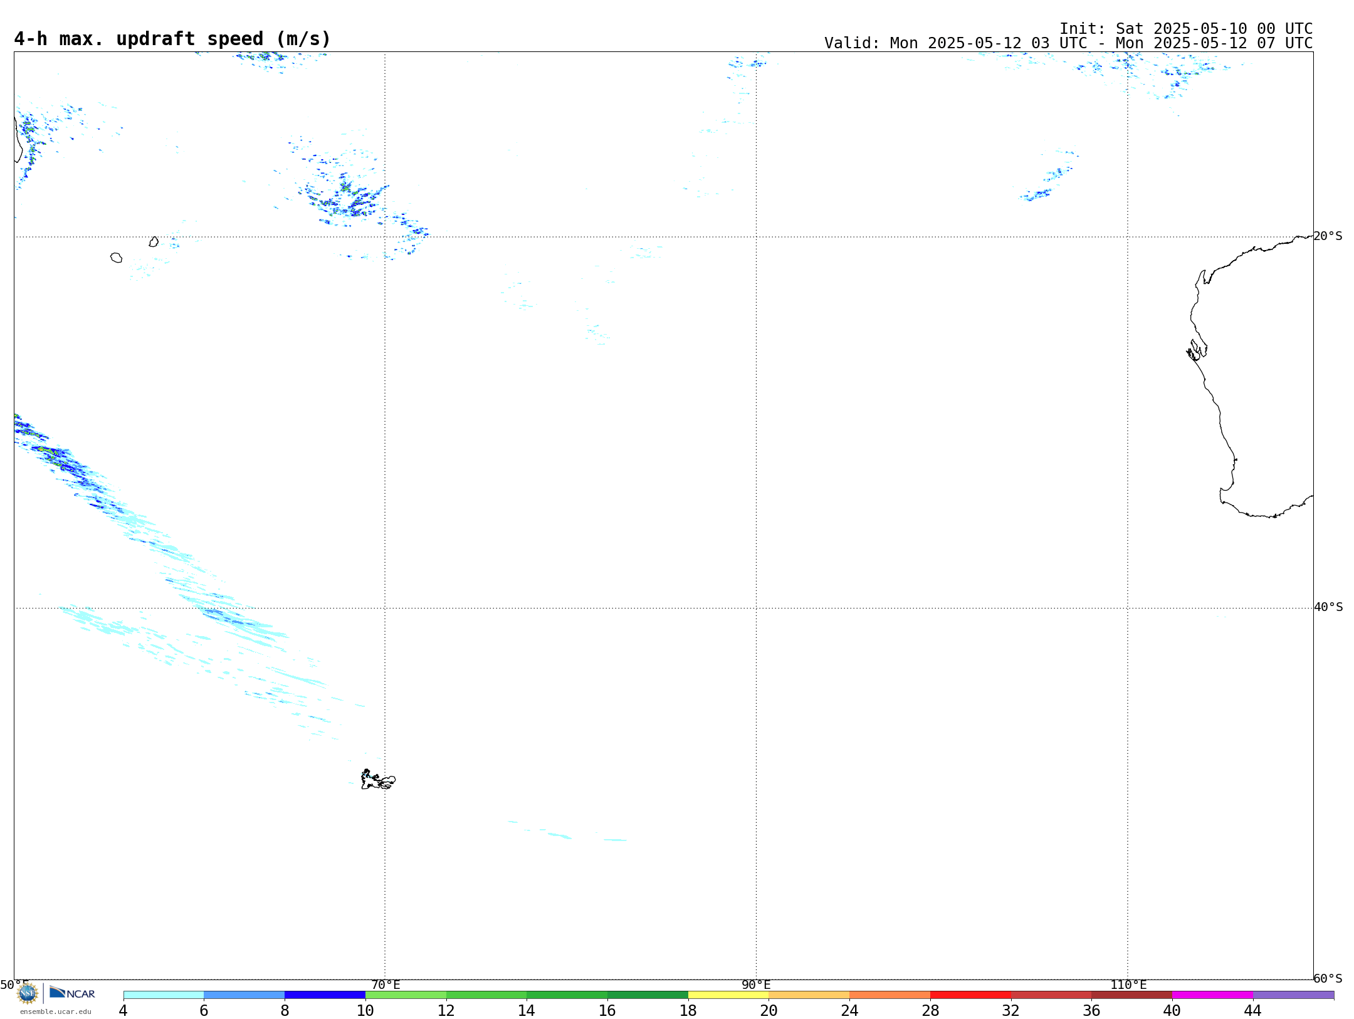Pick the light cyan 4–6 m/s swatch

164,995
